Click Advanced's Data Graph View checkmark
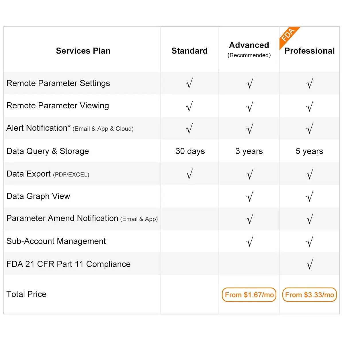The height and width of the screenshot is (344, 344). [250, 197]
